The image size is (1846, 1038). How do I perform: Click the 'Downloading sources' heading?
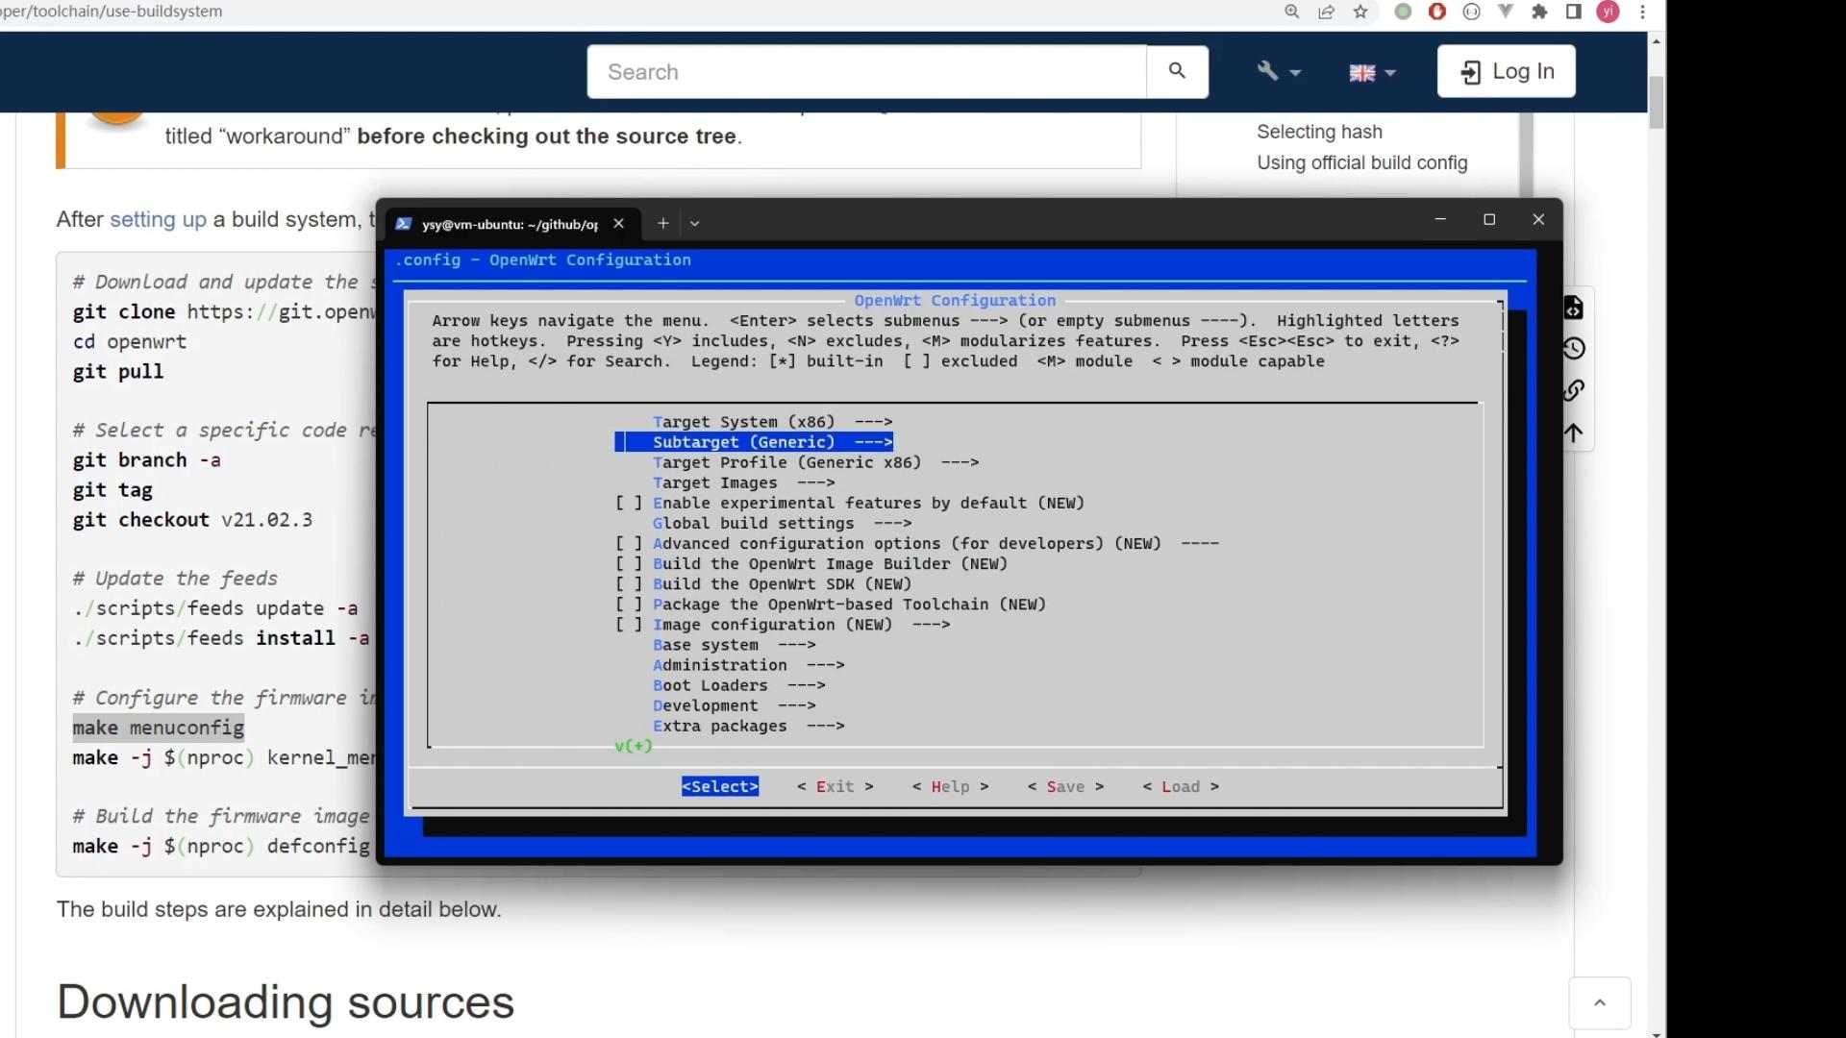[286, 1001]
